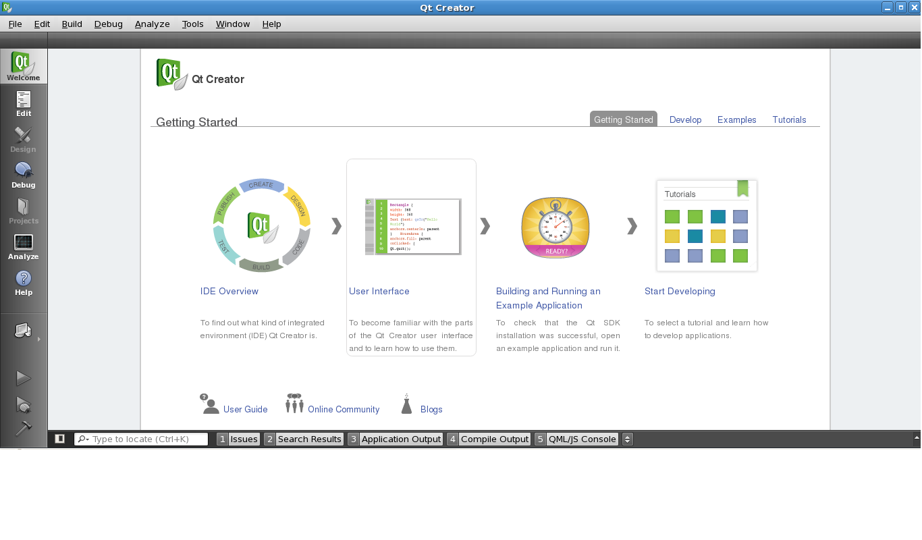Go to Analyze mode in the left sidebar
This screenshot has width=922, height=540.
point(24,246)
